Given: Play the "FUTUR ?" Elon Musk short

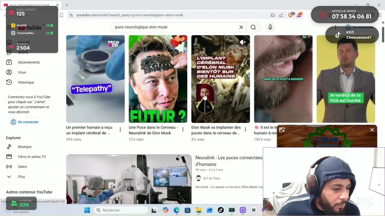Looking at the screenshot, I should coord(158,79).
